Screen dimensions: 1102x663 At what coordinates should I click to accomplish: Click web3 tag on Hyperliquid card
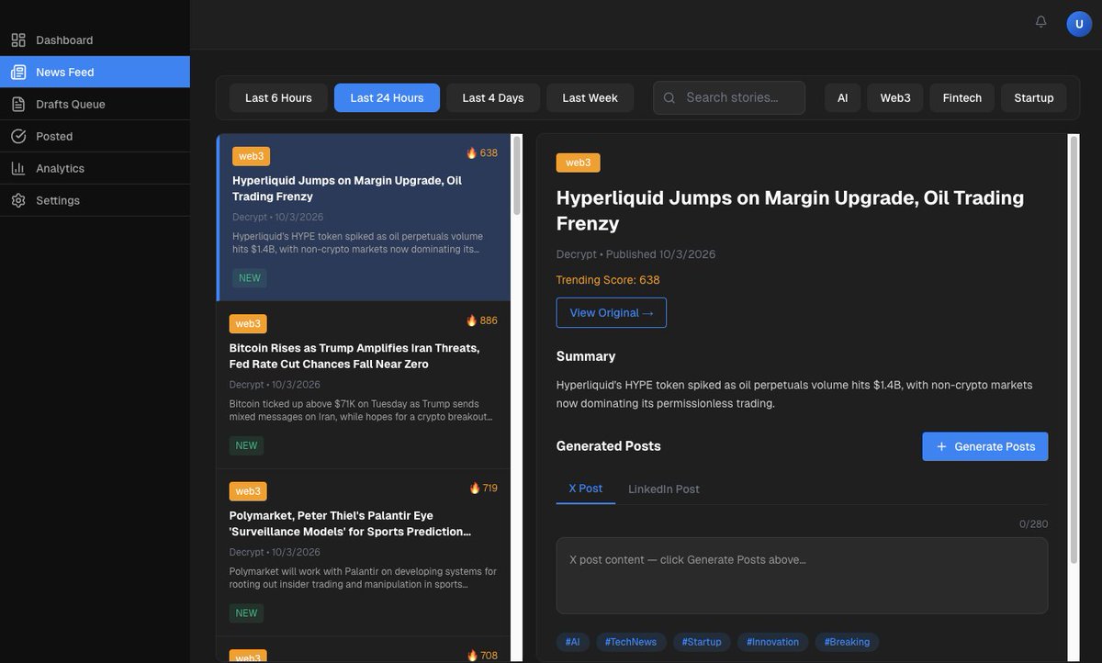[251, 156]
